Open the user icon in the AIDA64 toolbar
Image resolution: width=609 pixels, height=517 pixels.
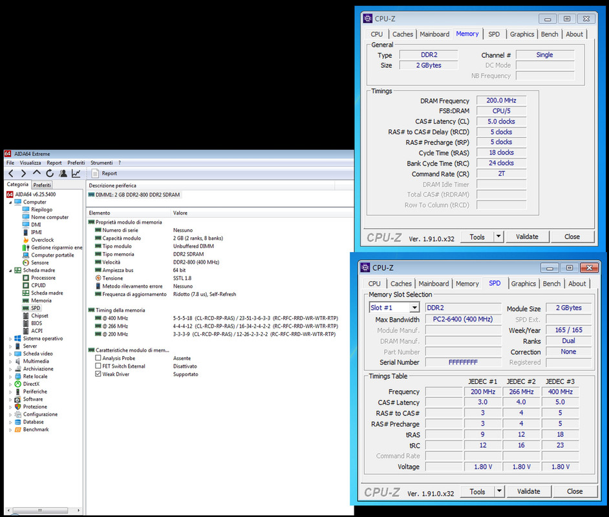pos(63,173)
